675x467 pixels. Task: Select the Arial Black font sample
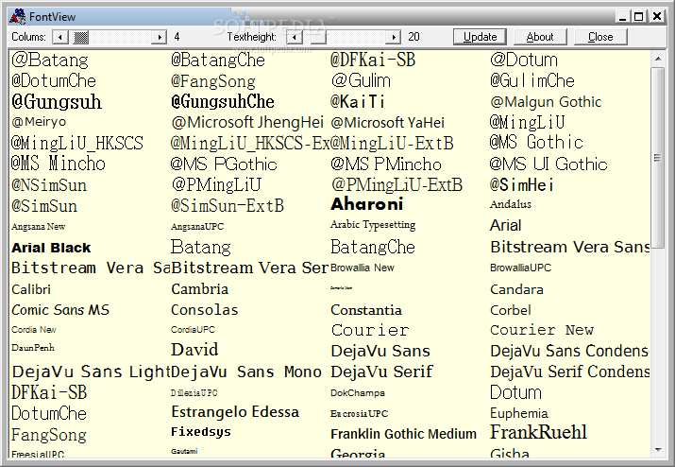(x=51, y=248)
